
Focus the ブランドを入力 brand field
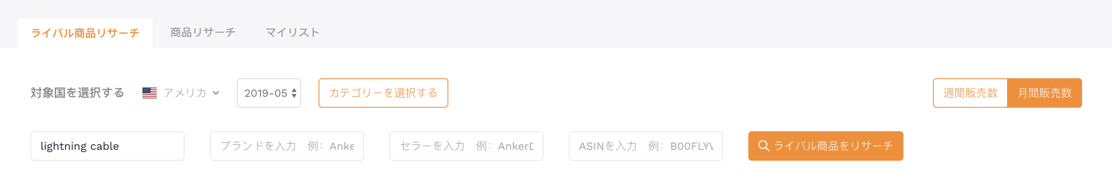[x=287, y=146]
